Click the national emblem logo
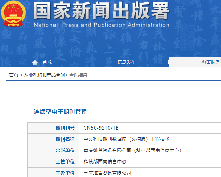 coord(14,14)
